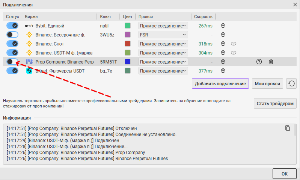
Task: Click the Биржа column header
Action: click(x=31, y=17)
